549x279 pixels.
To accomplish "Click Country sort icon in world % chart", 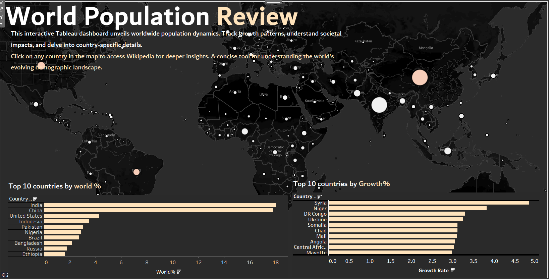I will point(35,199).
